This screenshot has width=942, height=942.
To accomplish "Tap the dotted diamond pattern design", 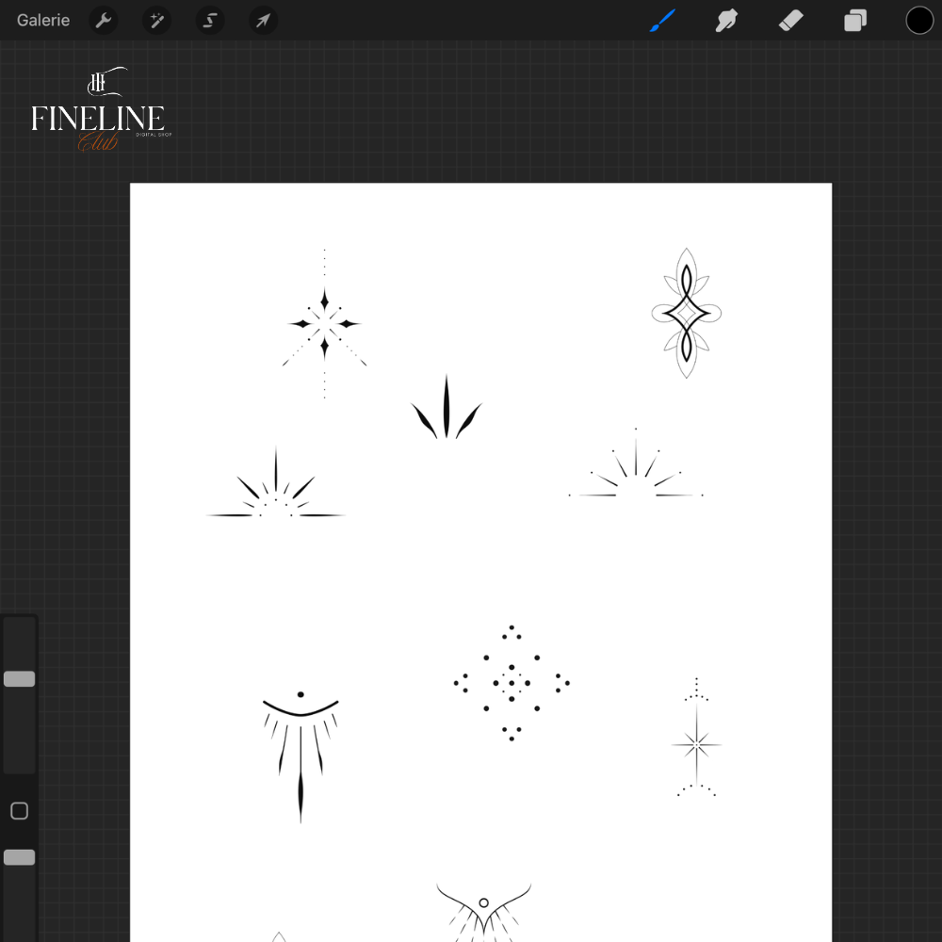I will point(512,683).
